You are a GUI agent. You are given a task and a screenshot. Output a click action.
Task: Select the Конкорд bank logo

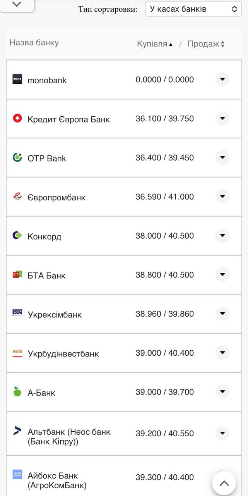tap(17, 236)
